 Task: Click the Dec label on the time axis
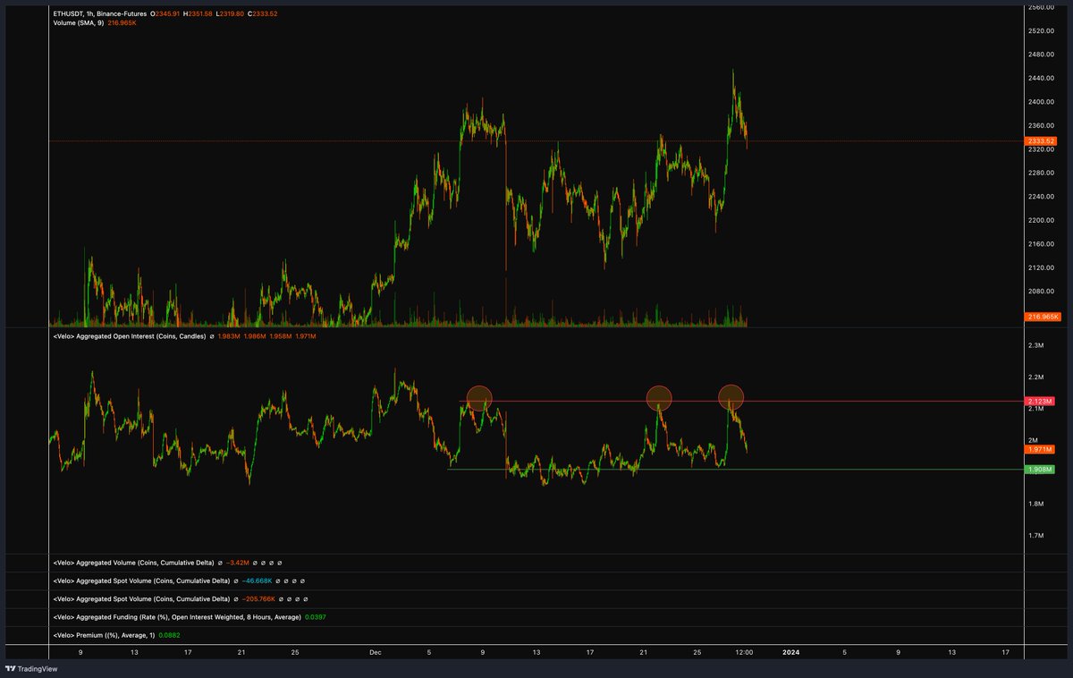(376, 653)
